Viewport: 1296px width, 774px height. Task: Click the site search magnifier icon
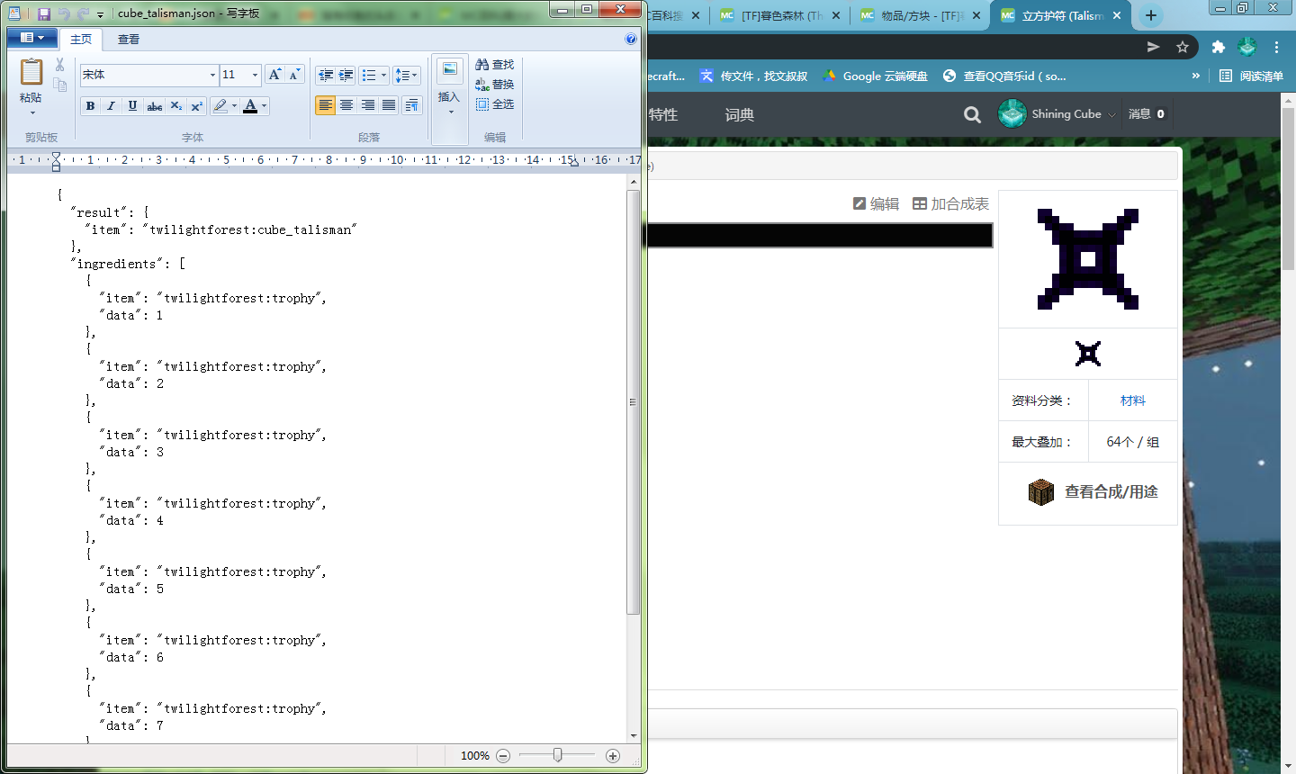tap(973, 114)
